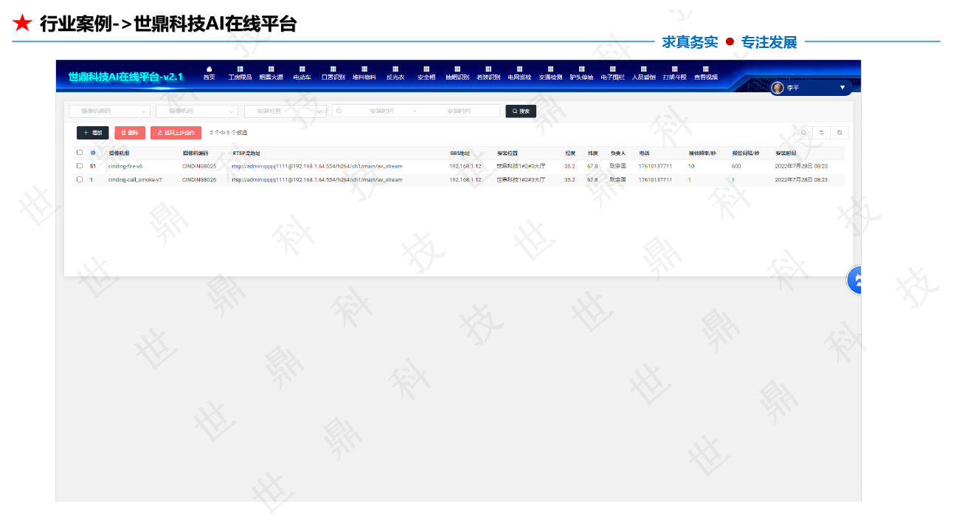Open the 抽烟识别 module
Image resolution: width=959 pixels, height=524 pixels.
[x=457, y=75]
